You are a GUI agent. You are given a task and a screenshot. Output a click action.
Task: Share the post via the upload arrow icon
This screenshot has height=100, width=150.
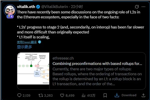(143, 95)
